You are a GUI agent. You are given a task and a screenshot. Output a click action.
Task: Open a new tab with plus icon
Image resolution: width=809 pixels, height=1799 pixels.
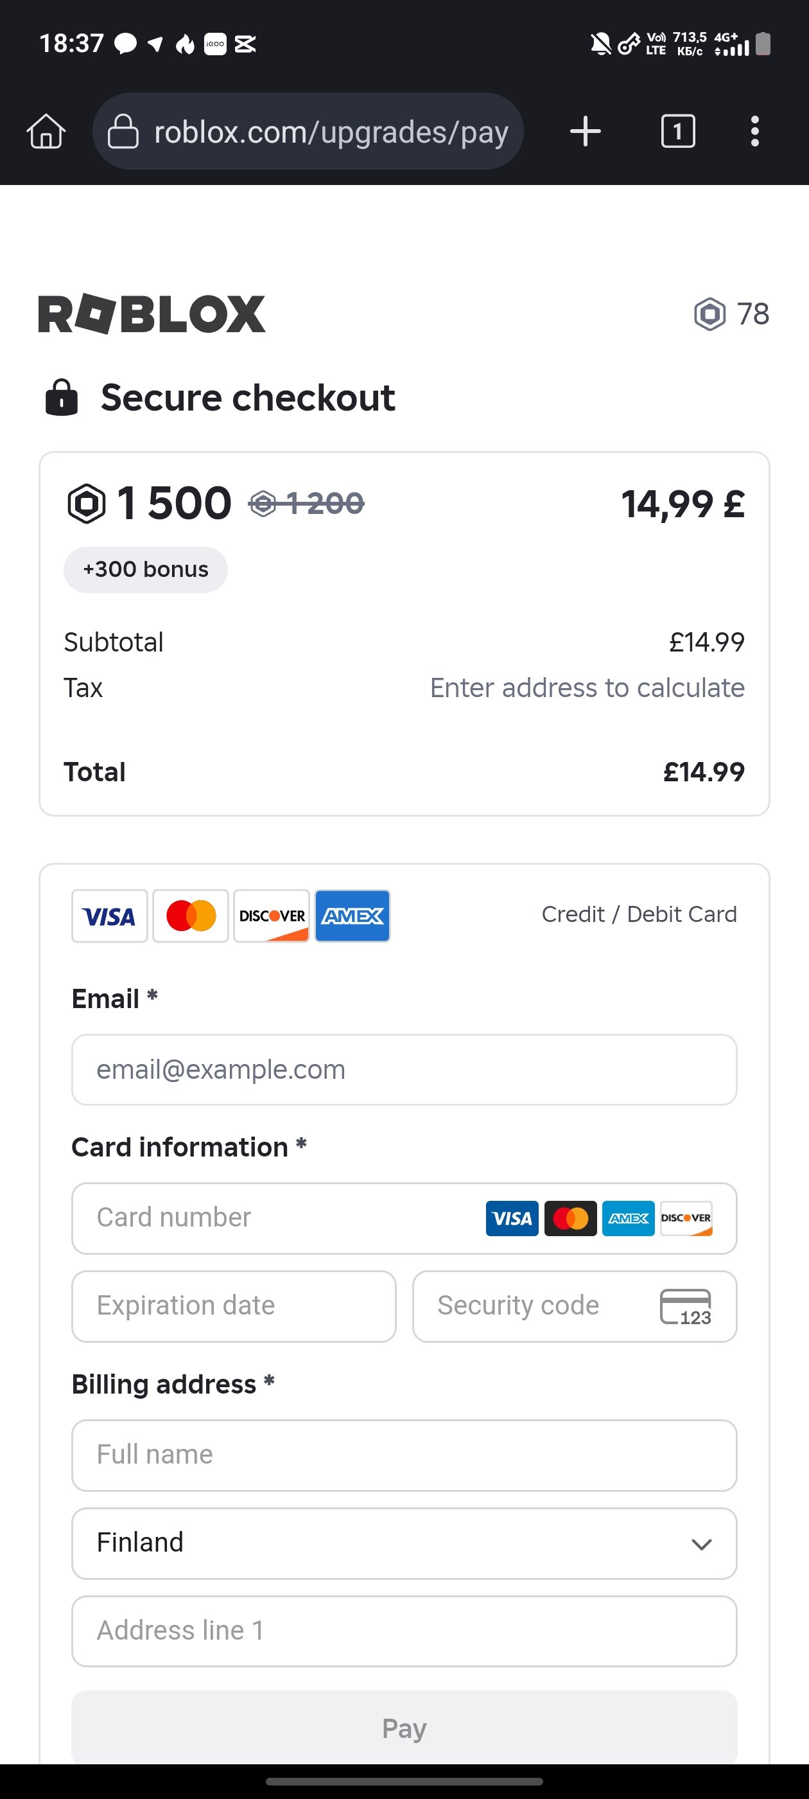585,131
